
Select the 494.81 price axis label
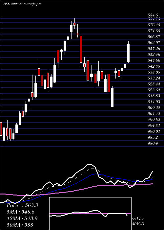click(154, 126)
